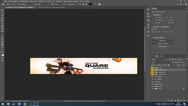The width and height of the screenshot is (188, 106).
Task: Open the Файл menu
Action: tap(5, 1)
